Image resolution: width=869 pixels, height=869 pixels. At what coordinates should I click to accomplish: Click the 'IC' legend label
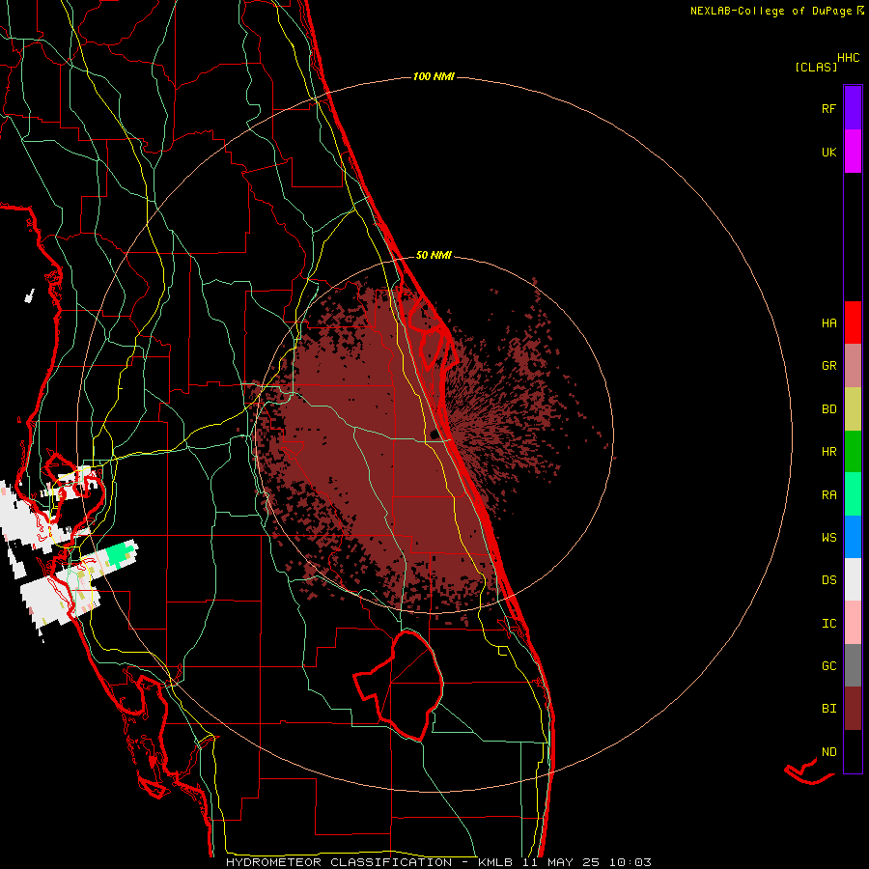point(828,624)
